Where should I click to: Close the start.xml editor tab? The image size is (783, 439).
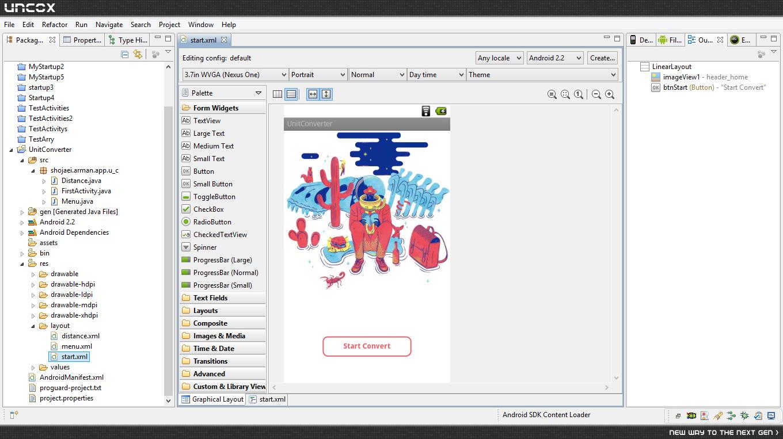pos(224,40)
